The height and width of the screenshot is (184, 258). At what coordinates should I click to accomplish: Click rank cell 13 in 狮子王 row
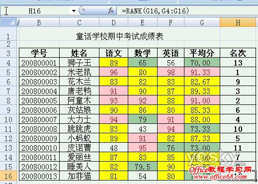(x=238, y=63)
